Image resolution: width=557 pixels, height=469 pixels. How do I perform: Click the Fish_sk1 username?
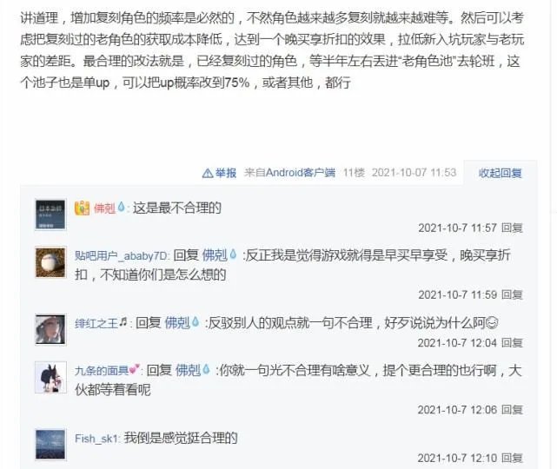pyautogui.click(x=96, y=439)
